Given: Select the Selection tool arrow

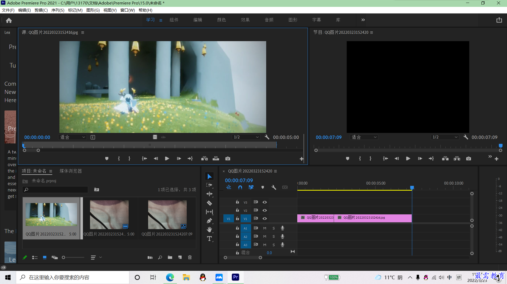Looking at the screenshot, I should [209, 176].
